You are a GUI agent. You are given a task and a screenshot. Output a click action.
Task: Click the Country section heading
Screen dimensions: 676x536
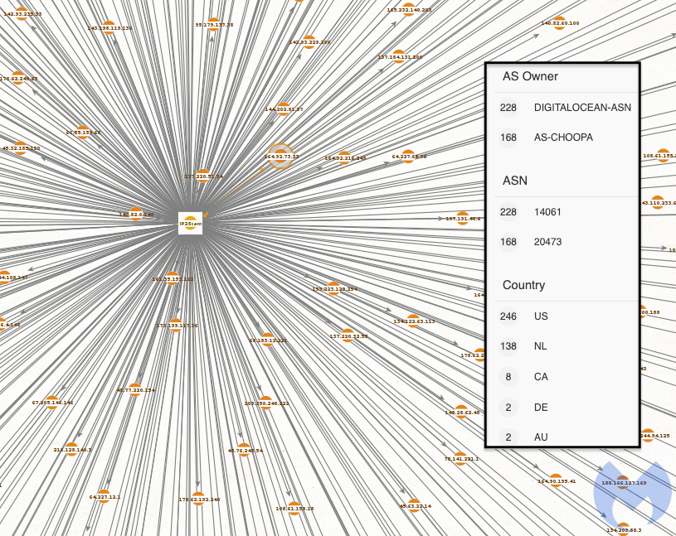[x=524, y=285]
